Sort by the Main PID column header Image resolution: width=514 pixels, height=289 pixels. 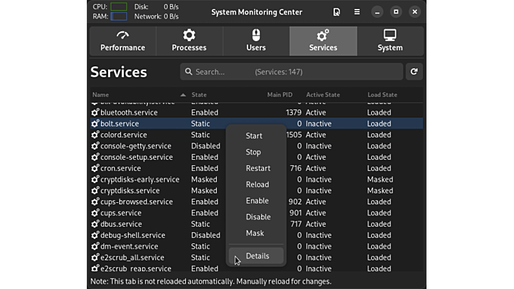click(280, 95)
